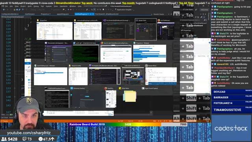Image resolution: width=252 pixels, height=142 pixels.
Task: Open the Parallel Stacks tab
Action: 159,14
